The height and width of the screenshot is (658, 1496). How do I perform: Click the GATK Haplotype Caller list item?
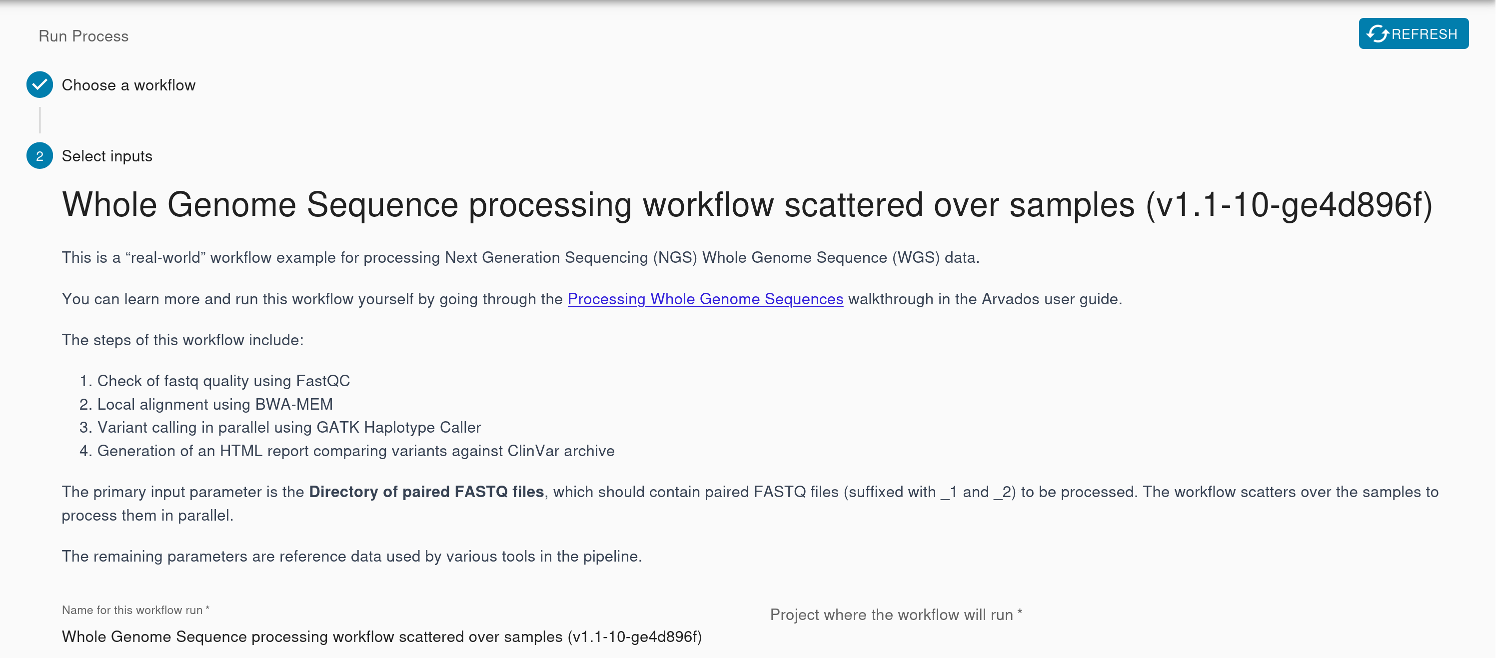[x=288, y=427]
